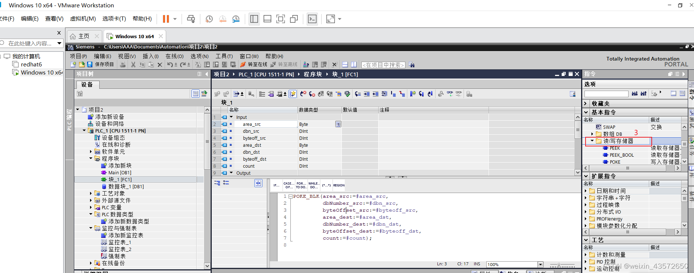694x273 pixels.
Task: Select 添加新设备 in project tree
Action: pyautogui.click(x=110, y=117)
